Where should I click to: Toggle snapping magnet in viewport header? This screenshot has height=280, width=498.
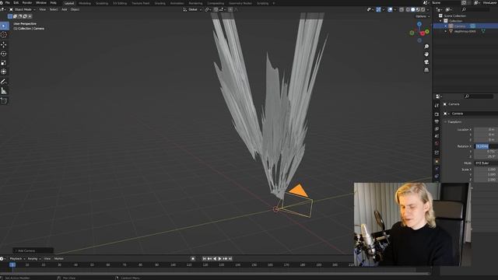[216, 9]
